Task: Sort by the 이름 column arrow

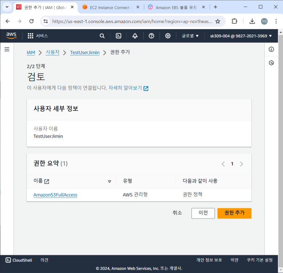Action: point(109,182)
